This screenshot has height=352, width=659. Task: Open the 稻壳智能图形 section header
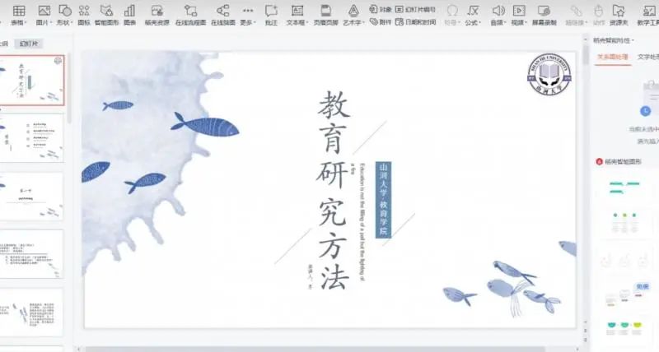[619, 161]
